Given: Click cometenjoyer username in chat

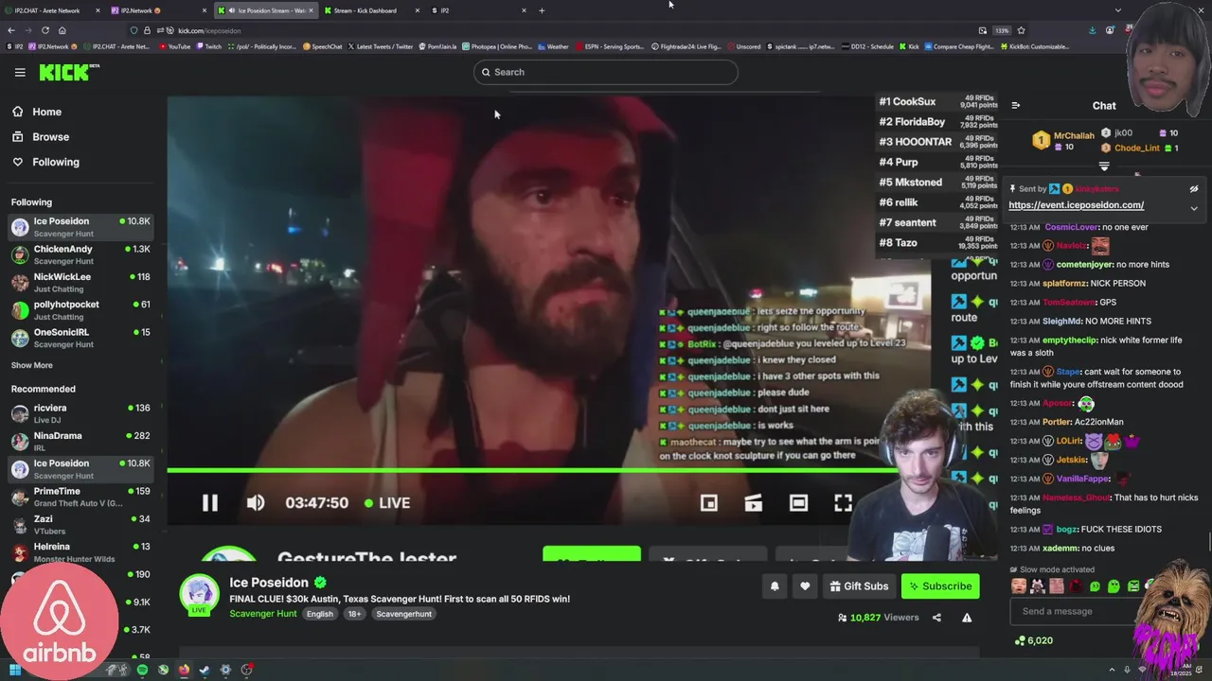Looking at the screenshot, I should pyautogui.click(x=1085, y=265).
